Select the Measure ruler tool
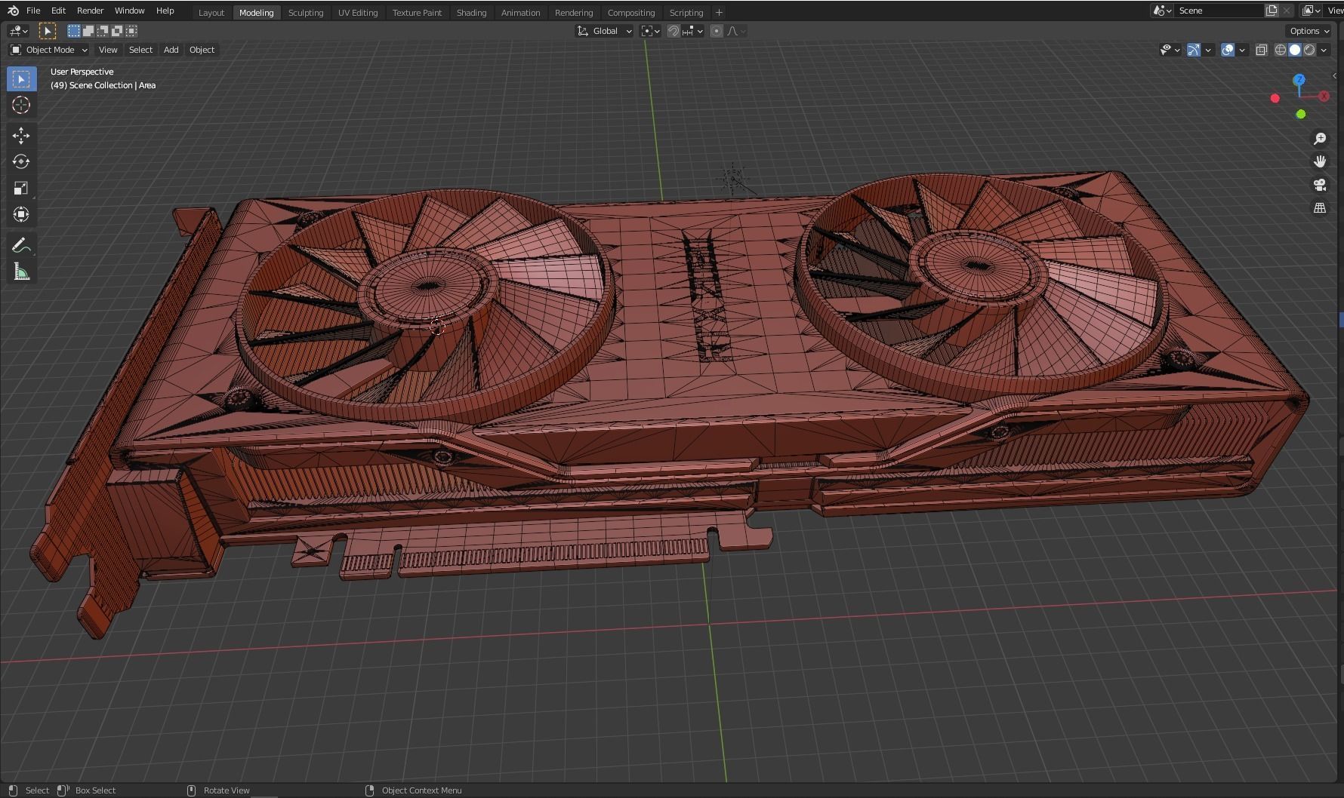This screenshot has width=1344, height=798. 21,272
